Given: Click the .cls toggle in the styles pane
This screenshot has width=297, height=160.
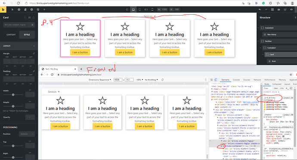Looking at the screenshot, I should coord(282,88).
